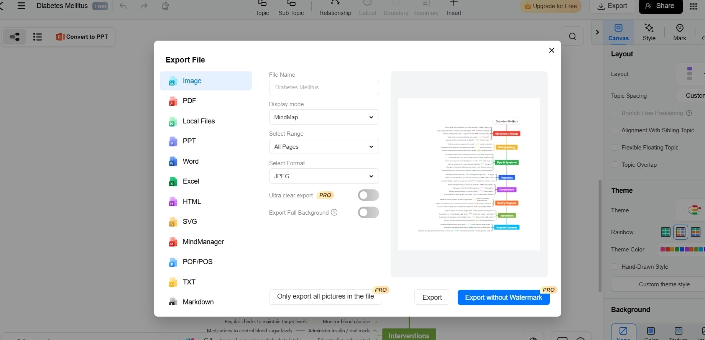Open the Theme picker dropdown
This screenshot has height=340, width=705.
coord(690,210)
